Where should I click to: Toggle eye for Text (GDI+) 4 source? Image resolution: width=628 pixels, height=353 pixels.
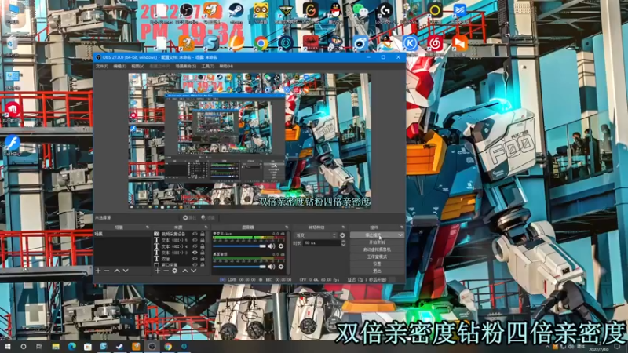(195, 246)
